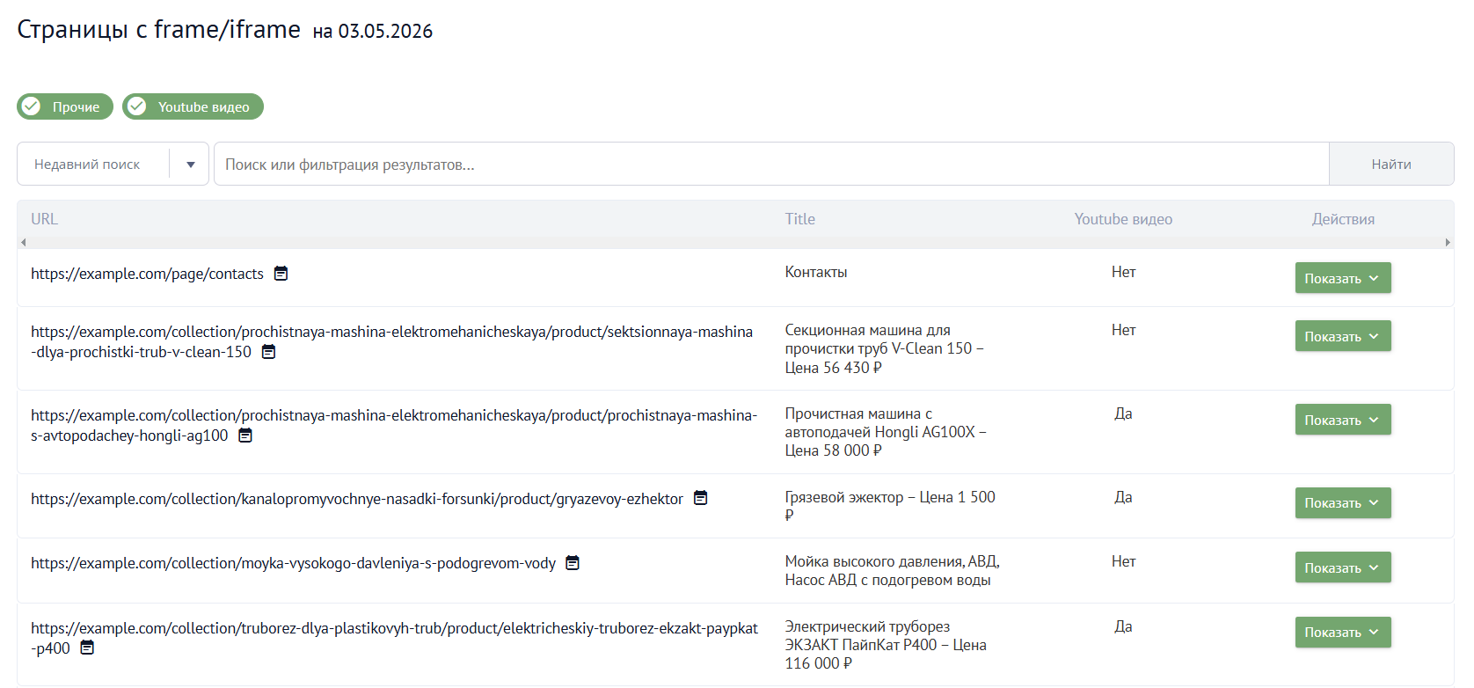Click page heading Страницы с frame/iframe
The width and height of the screenshot is (1474, 688).
159,29
